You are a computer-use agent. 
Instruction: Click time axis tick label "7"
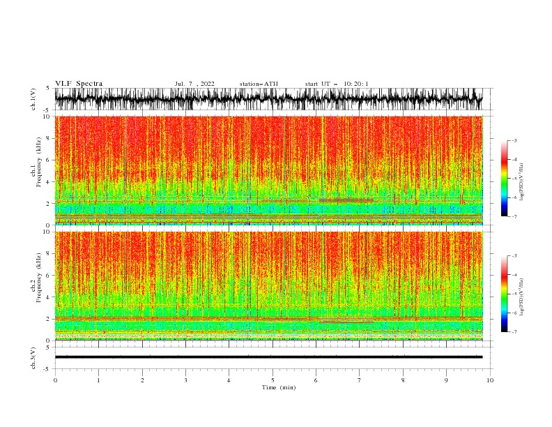click(360, 380)
